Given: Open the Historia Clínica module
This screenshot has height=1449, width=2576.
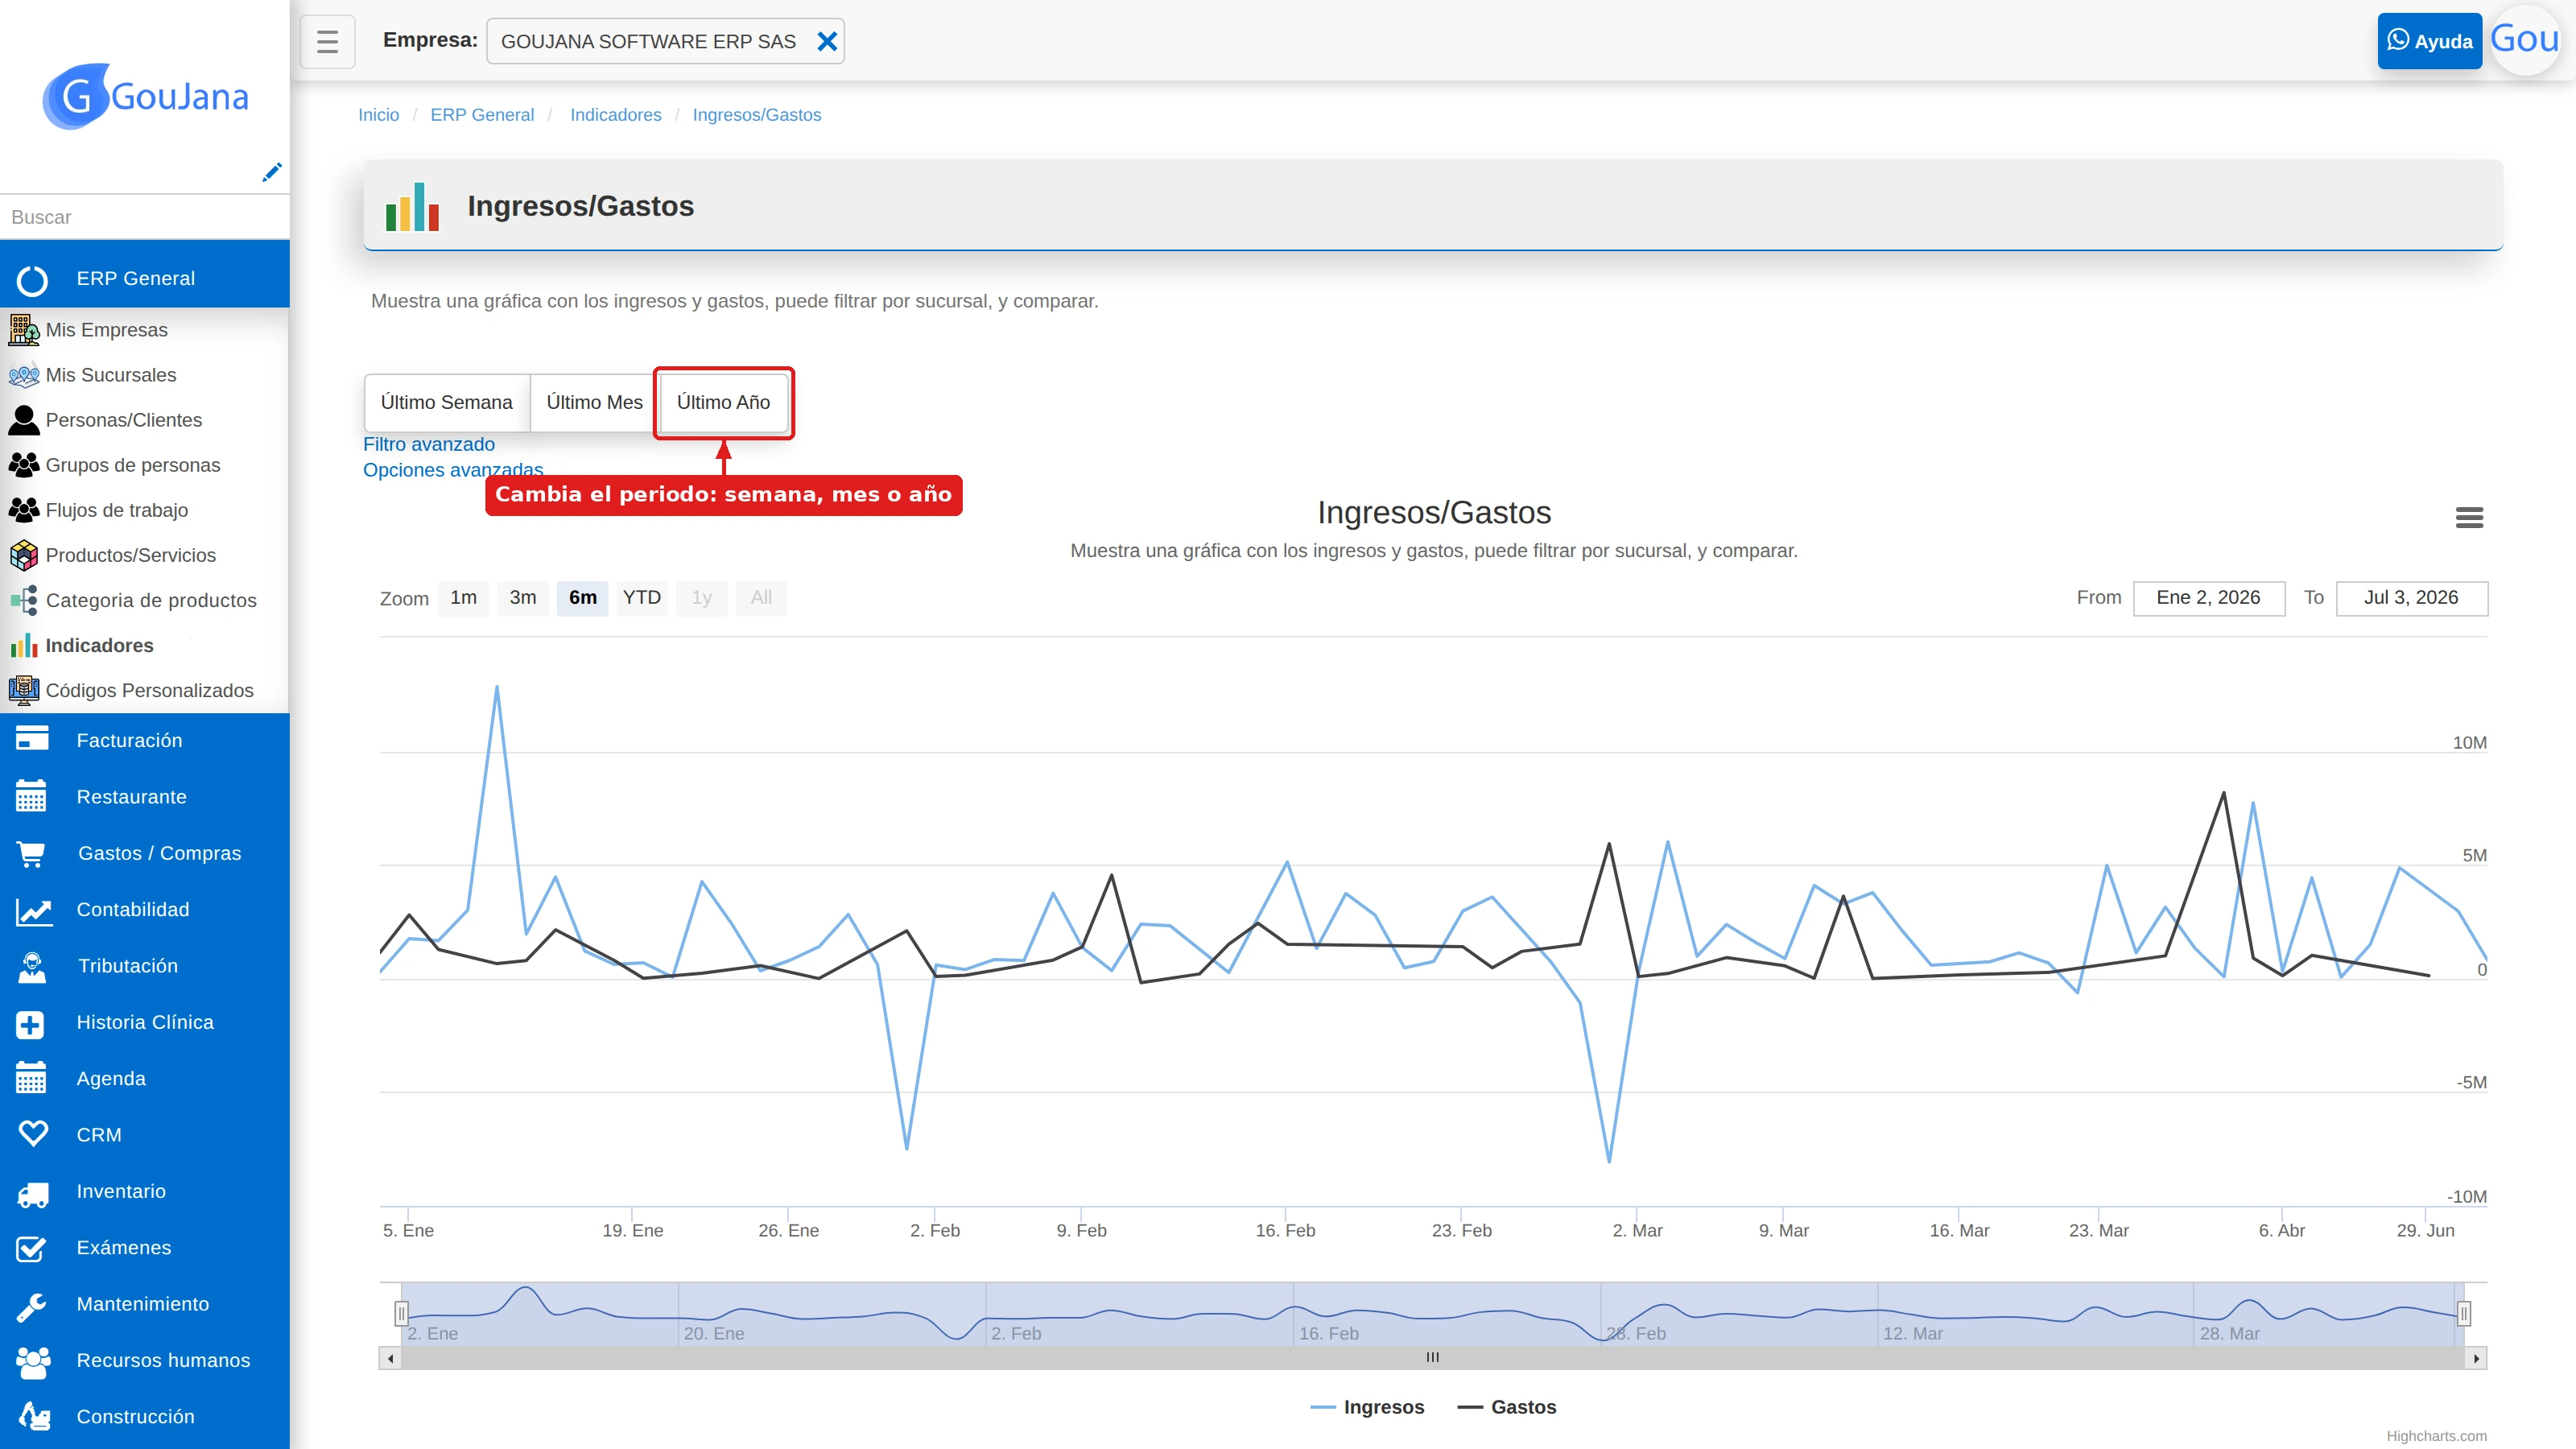Looking at the screenshot, I should [x=145, y=1022].
